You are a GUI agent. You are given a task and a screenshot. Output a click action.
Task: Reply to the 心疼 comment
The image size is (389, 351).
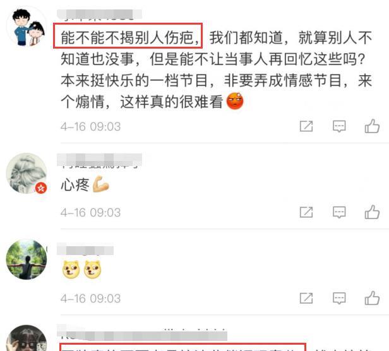coord(339,212)
